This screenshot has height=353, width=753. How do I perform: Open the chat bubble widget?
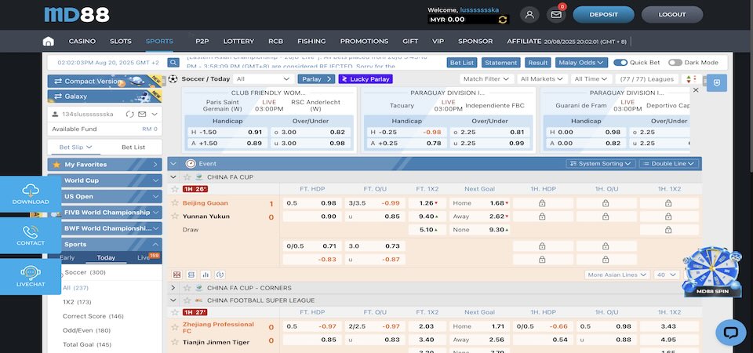point(730,333)
